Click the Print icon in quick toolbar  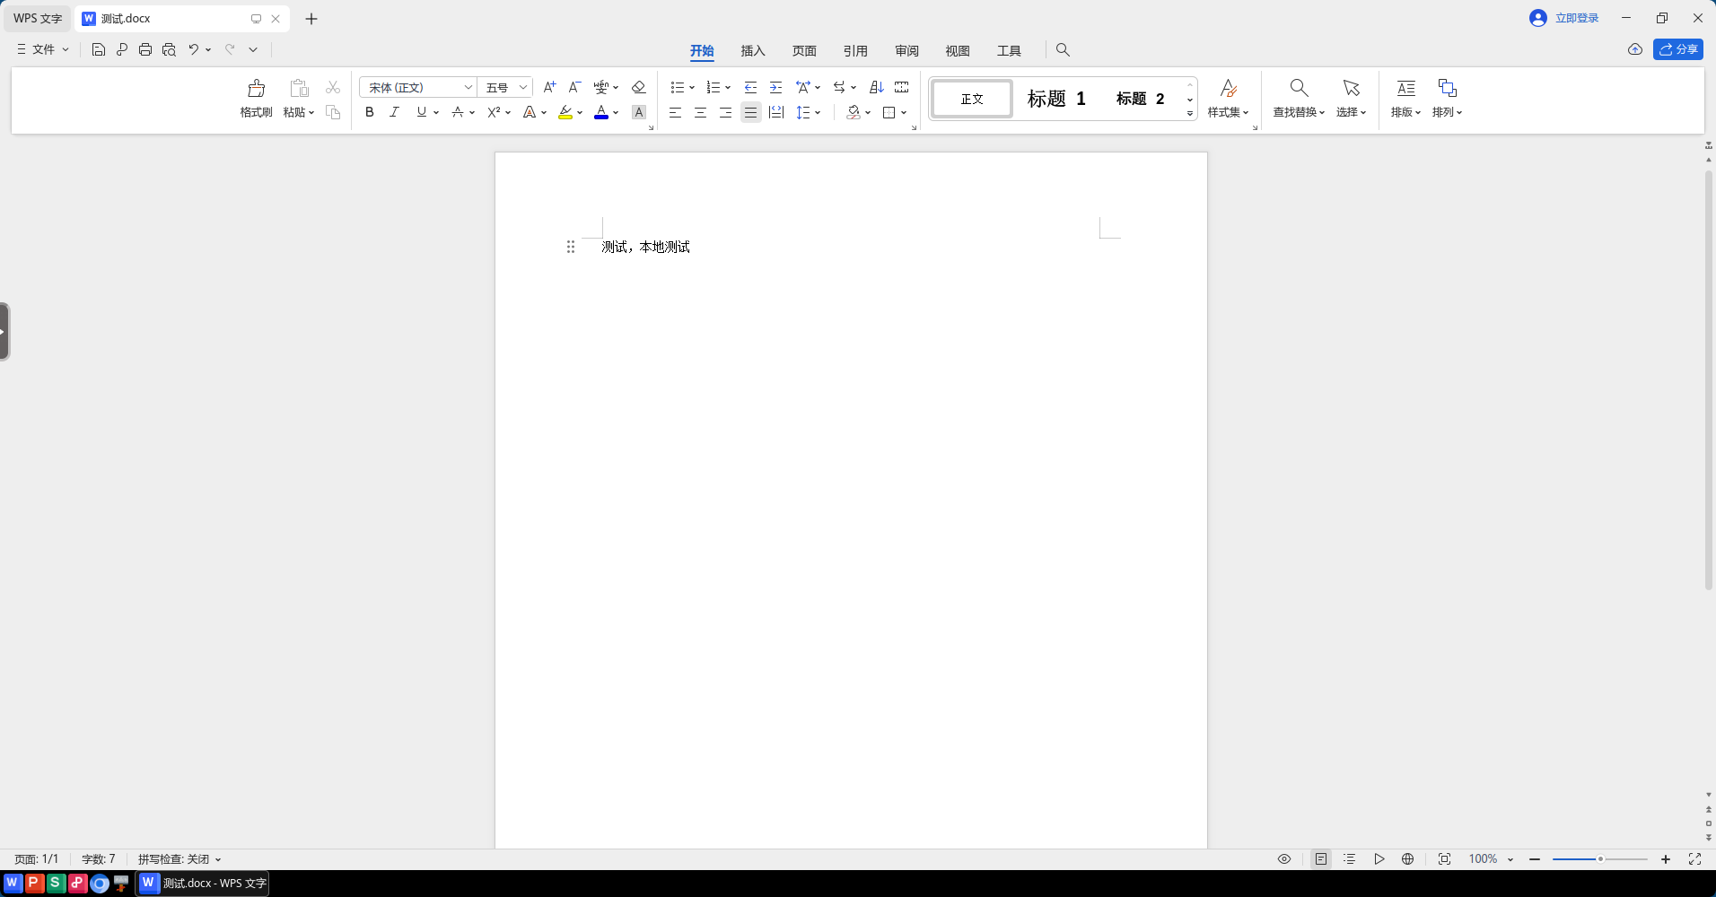[x=145, y=49]
